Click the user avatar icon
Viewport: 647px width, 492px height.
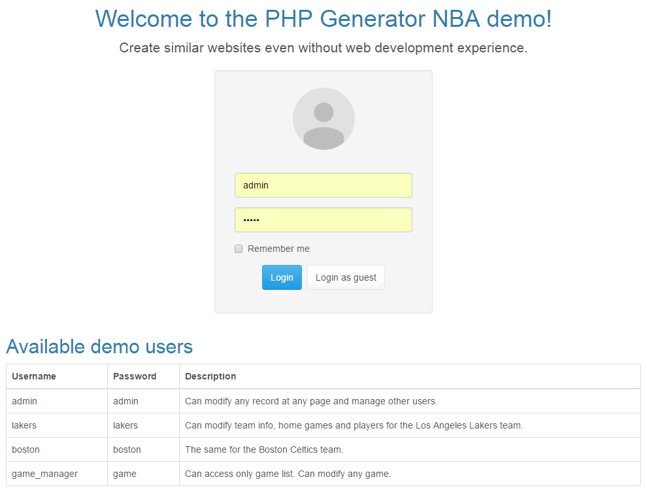323,118
